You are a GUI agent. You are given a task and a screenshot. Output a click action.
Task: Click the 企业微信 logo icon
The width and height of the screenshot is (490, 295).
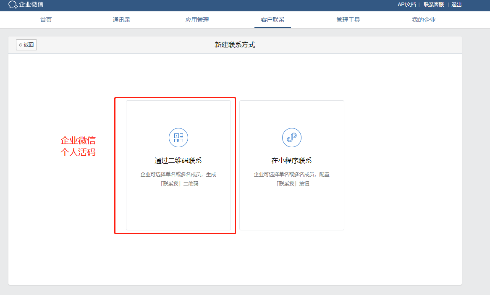13,4
